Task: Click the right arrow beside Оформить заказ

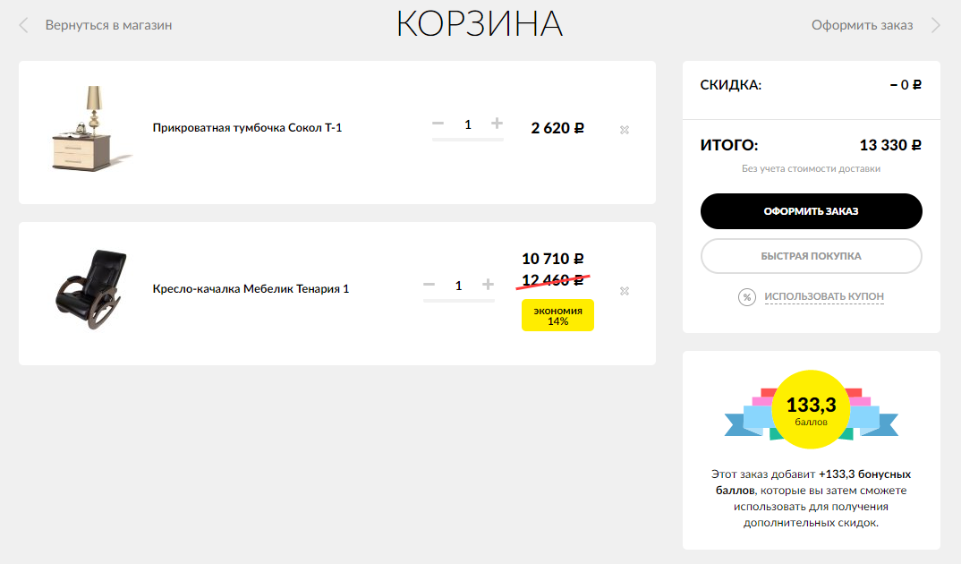Action: click(936, 25)
